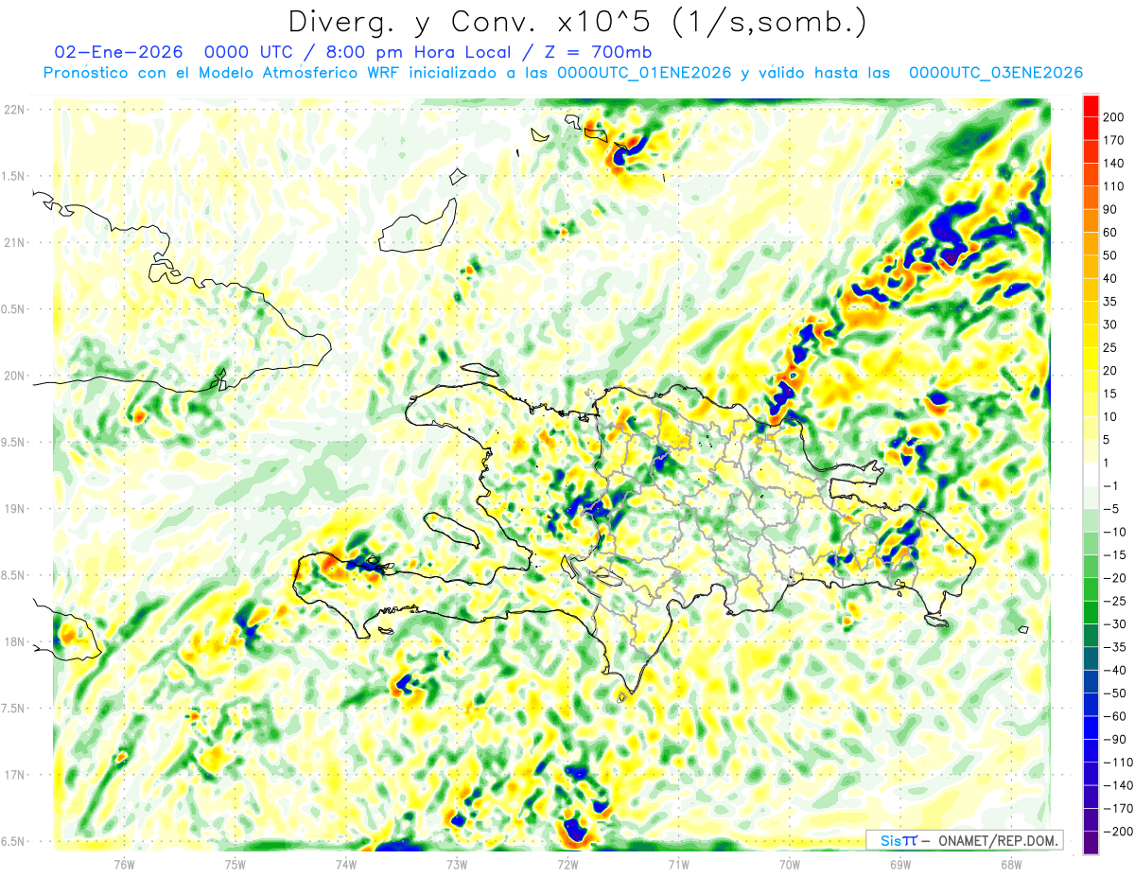The image size is (1135, 877).
Task: Click the color scale label '-90'
Action: tap(1115, 740)
